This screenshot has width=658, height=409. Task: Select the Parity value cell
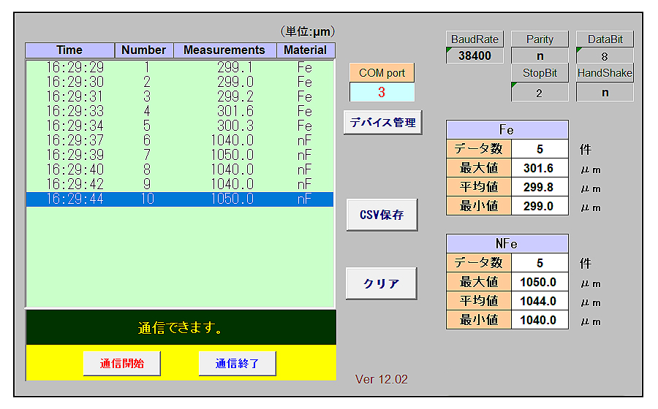tap(540, 56)
